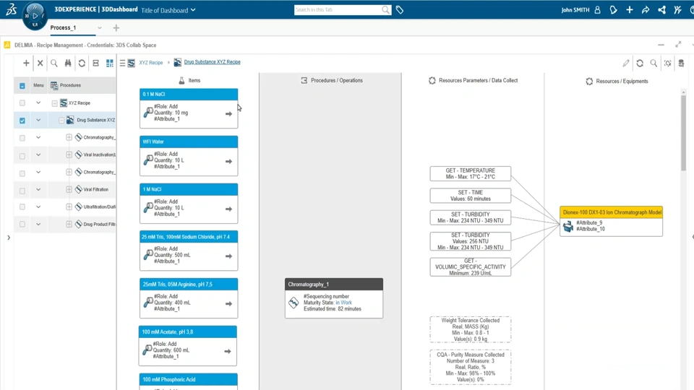This screenshot has height=390, width=694.
Task: Click the refresh icon in right toolbar
Action: point(640,64)
